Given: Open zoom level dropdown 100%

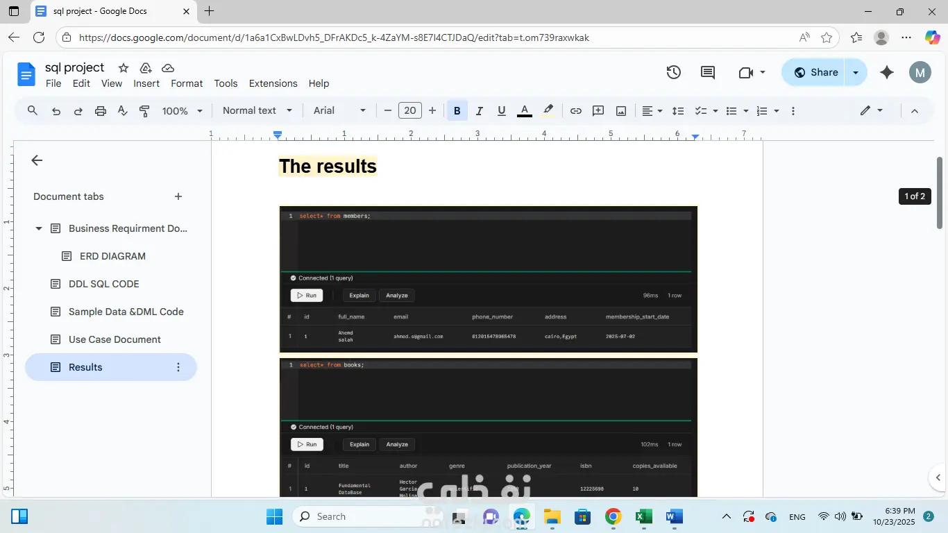Looking at the screenshot, I should [x=183, y=111].
